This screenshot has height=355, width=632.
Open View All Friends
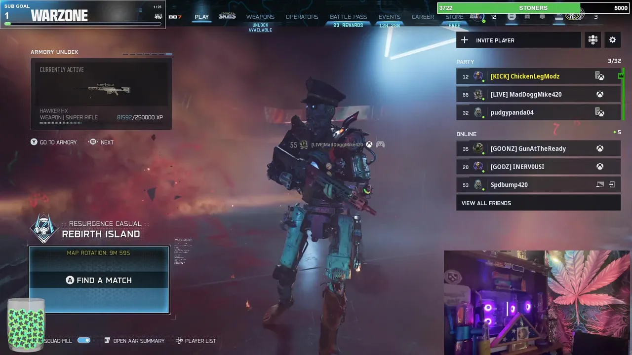click(538, 203)
